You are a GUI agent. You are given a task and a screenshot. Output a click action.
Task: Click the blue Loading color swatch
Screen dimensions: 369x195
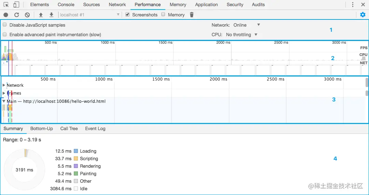tap(76, 151)
